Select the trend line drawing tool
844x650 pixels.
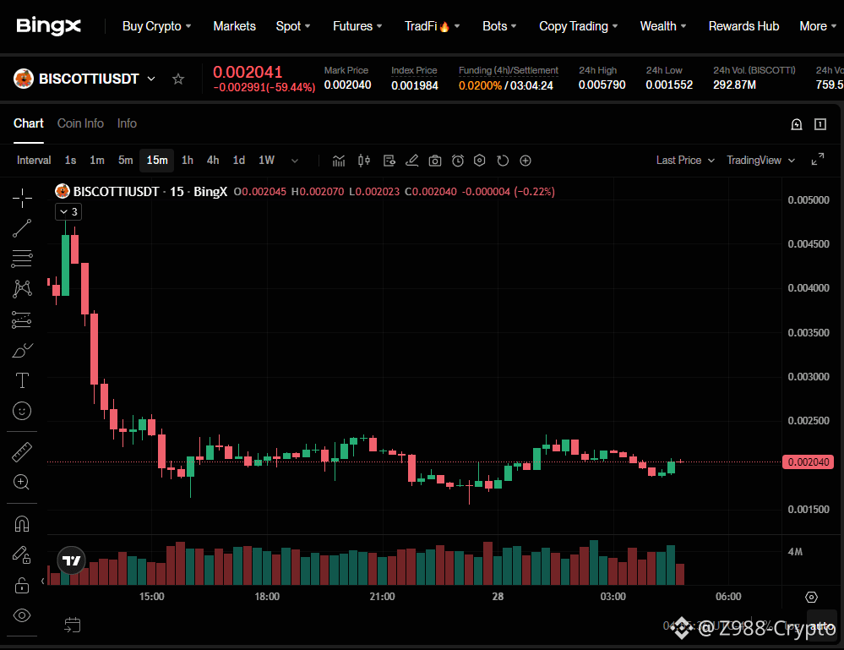pos(22,228)
